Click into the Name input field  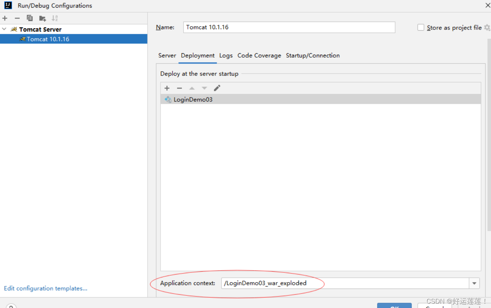click(289, 27)
